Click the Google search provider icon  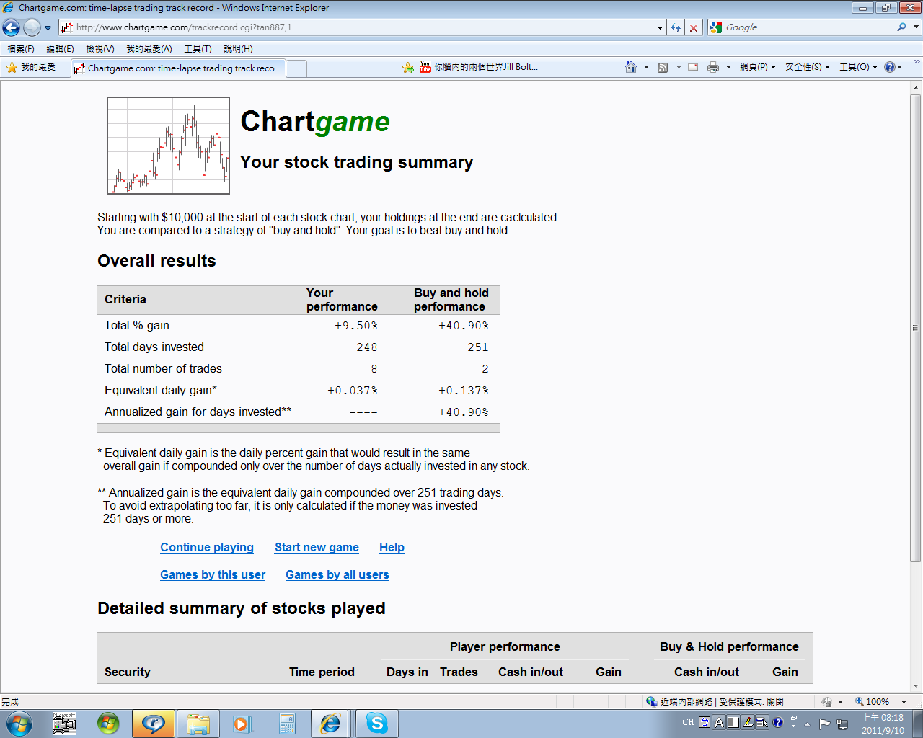[x=716, y=27]
